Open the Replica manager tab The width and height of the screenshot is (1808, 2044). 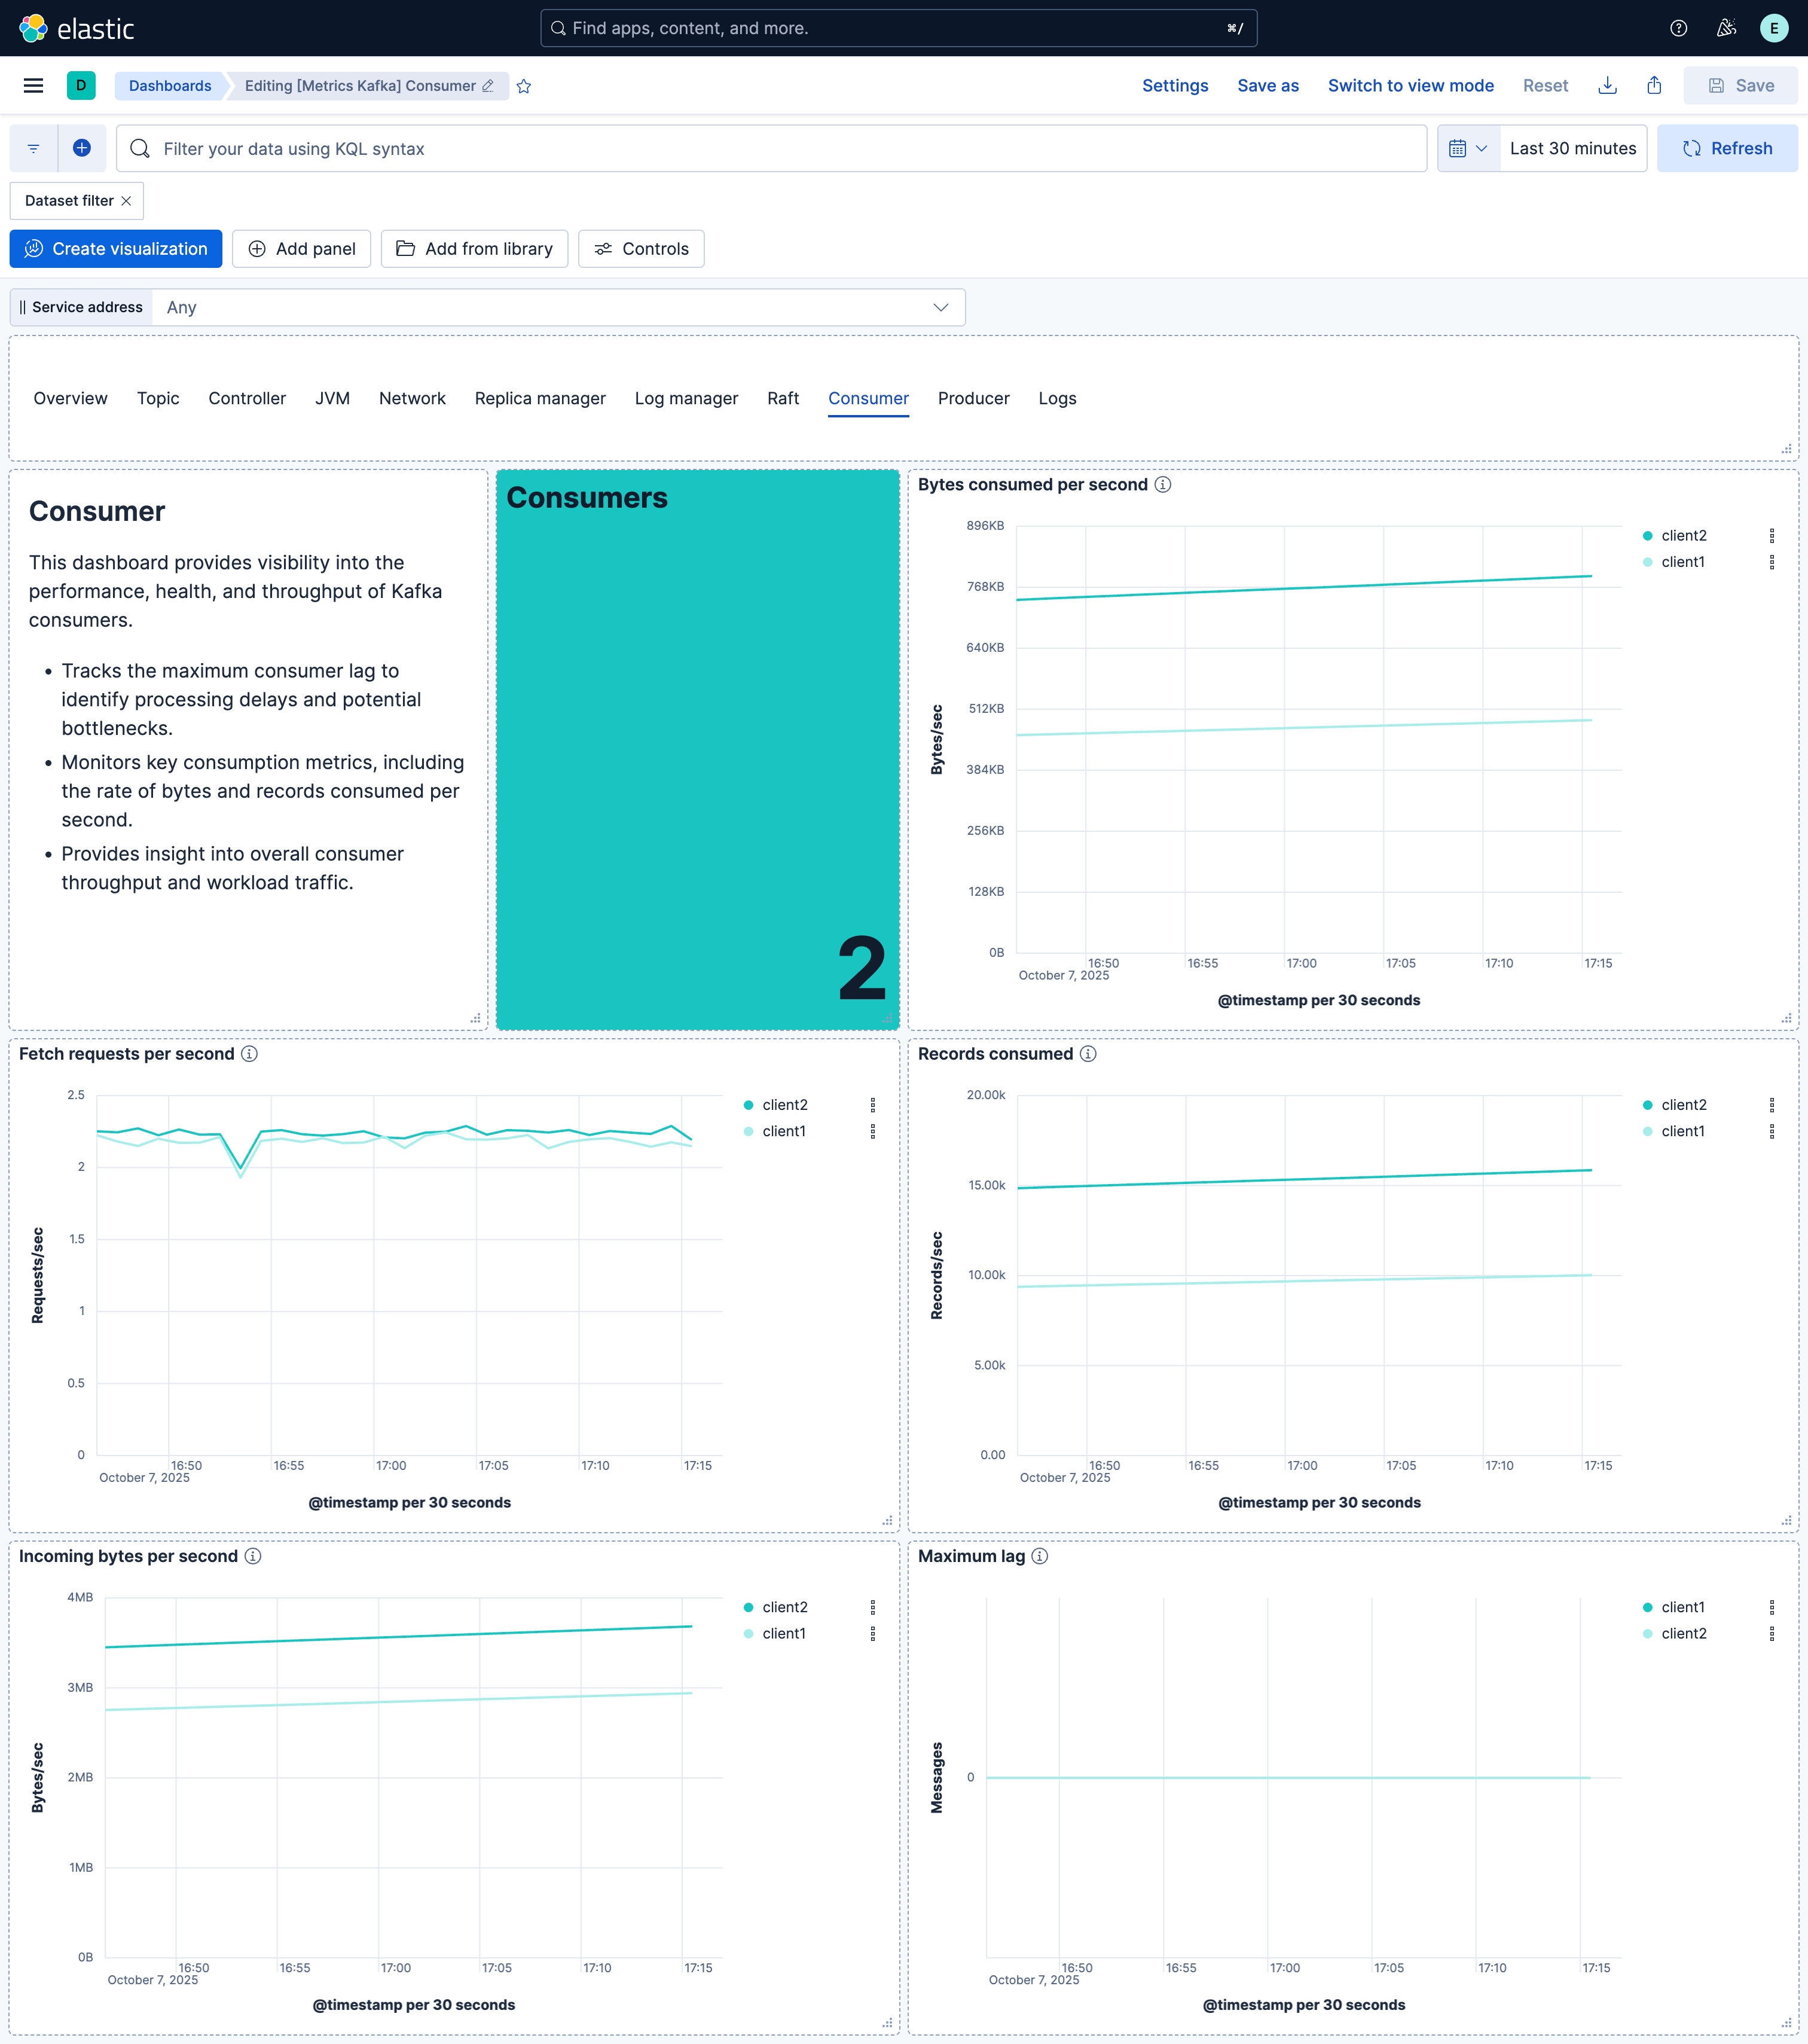tap(540, 398)
